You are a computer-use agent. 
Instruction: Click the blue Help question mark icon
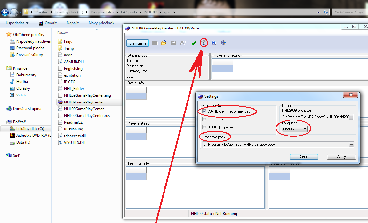tap(214, 43)
